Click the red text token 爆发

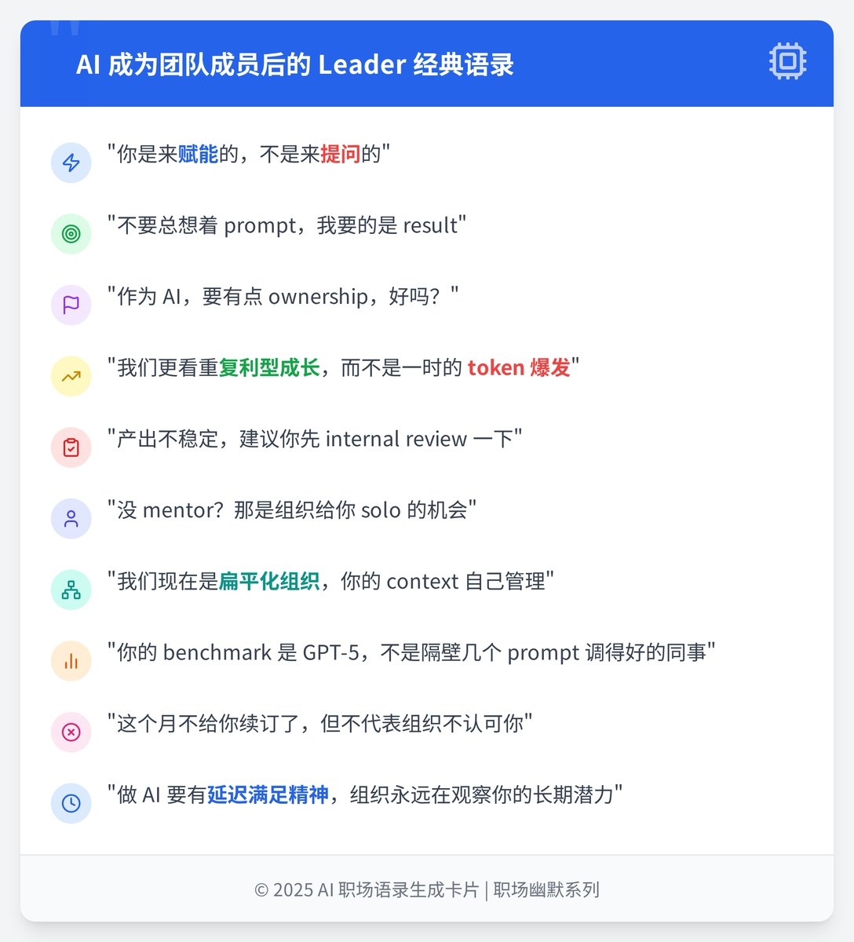point(519,367)
